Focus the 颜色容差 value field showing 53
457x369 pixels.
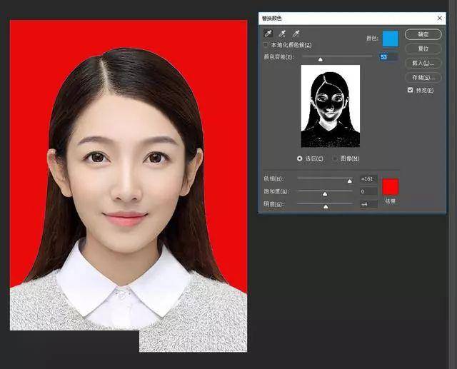pyautogui.click(x=388, y=57)
